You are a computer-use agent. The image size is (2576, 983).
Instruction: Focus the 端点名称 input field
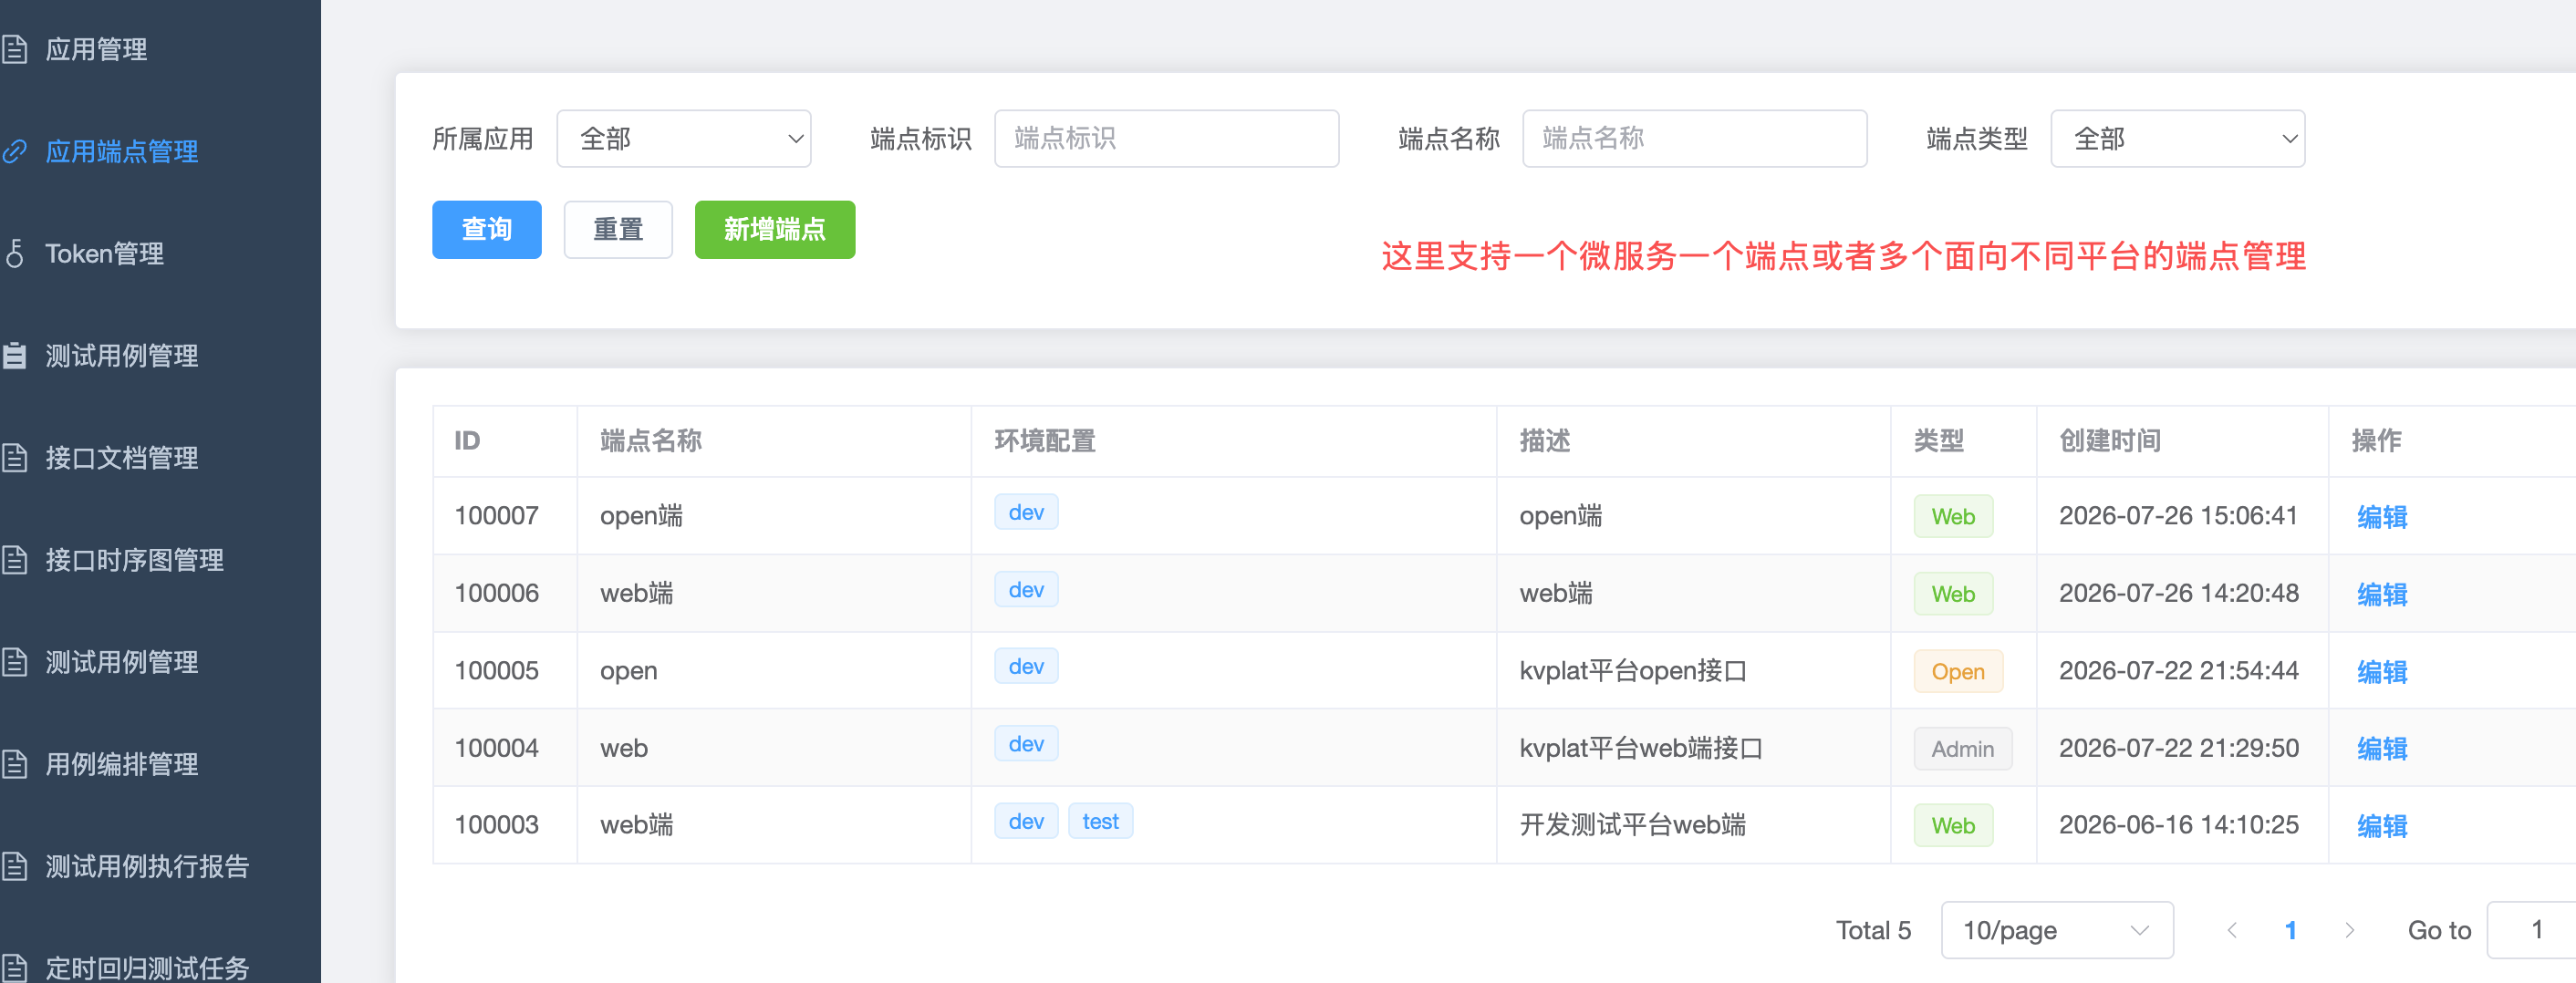[1694, 139]
